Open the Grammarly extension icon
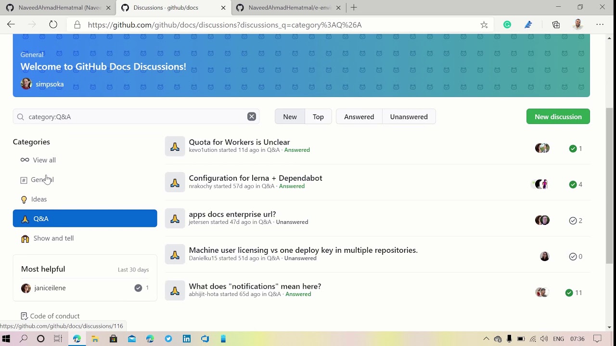616x346 pixels. point(507,25)
